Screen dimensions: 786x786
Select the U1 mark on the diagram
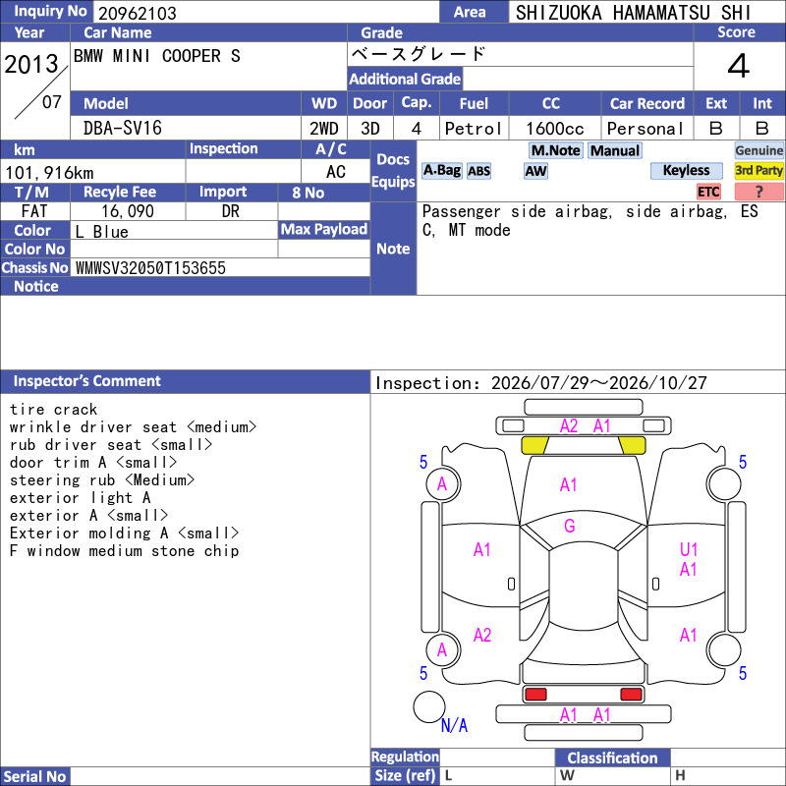point(689,549)
